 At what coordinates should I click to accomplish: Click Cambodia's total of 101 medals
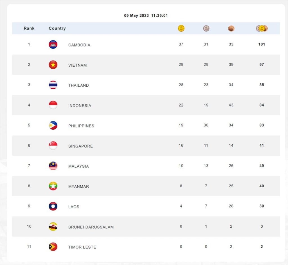(262, 44)
